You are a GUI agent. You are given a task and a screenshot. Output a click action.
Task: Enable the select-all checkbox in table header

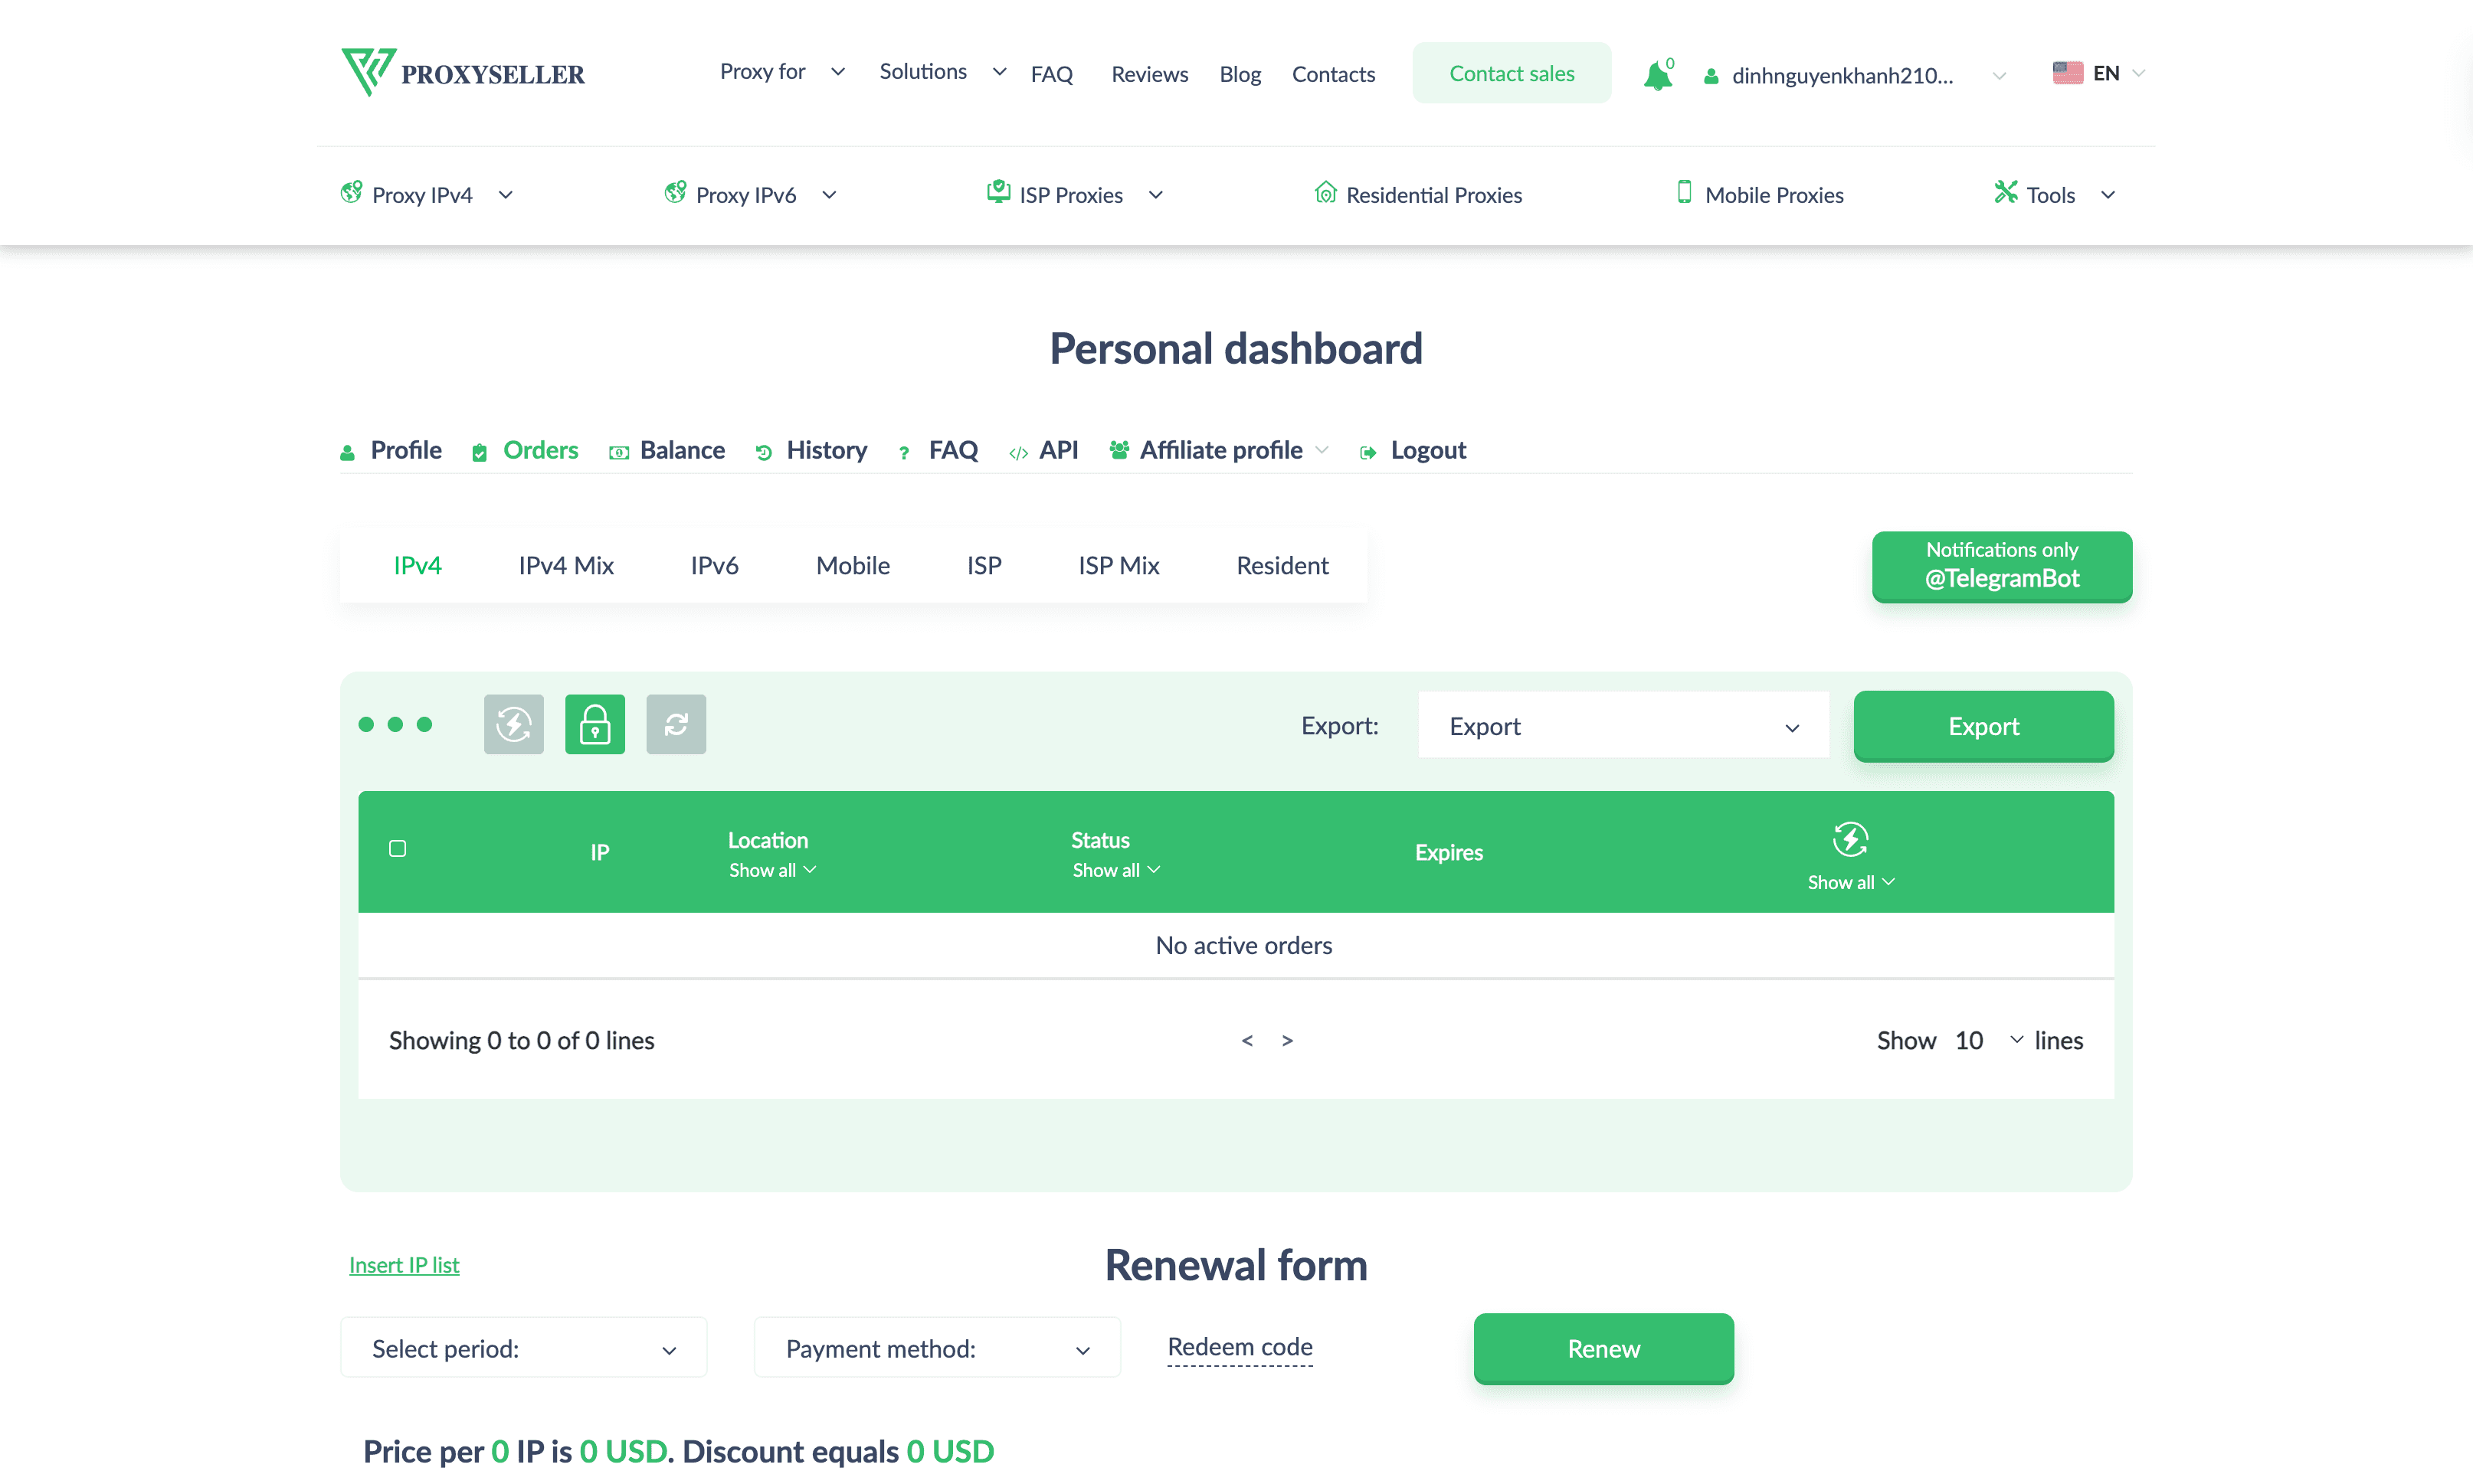tap(397, 848)
